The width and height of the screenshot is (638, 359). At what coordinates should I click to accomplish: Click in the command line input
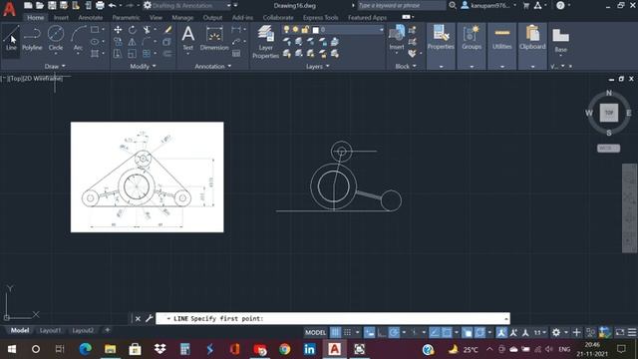click(x=333, y=318)
